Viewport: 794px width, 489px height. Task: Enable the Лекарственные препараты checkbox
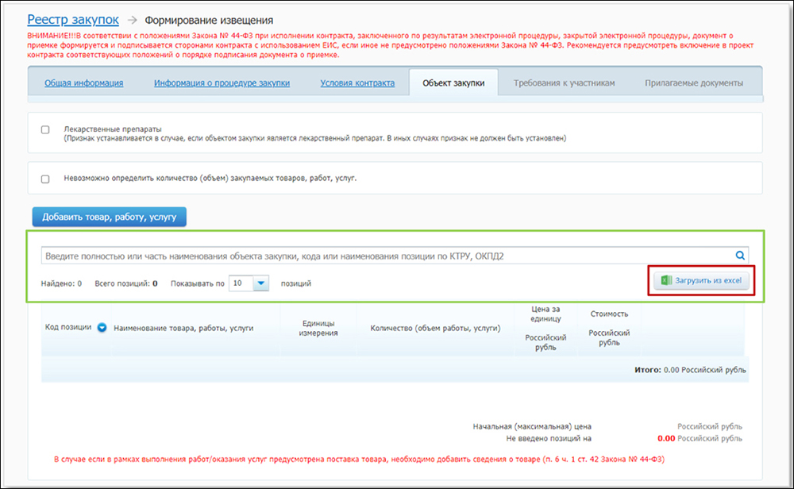pyautogui.click(x=45, y=129)
